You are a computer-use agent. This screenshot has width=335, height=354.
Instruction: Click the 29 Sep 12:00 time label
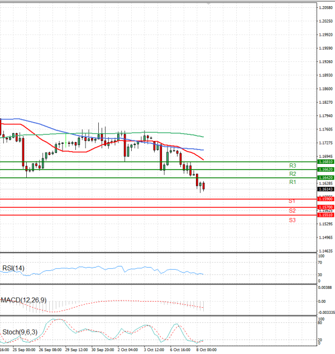pos(76,350)
